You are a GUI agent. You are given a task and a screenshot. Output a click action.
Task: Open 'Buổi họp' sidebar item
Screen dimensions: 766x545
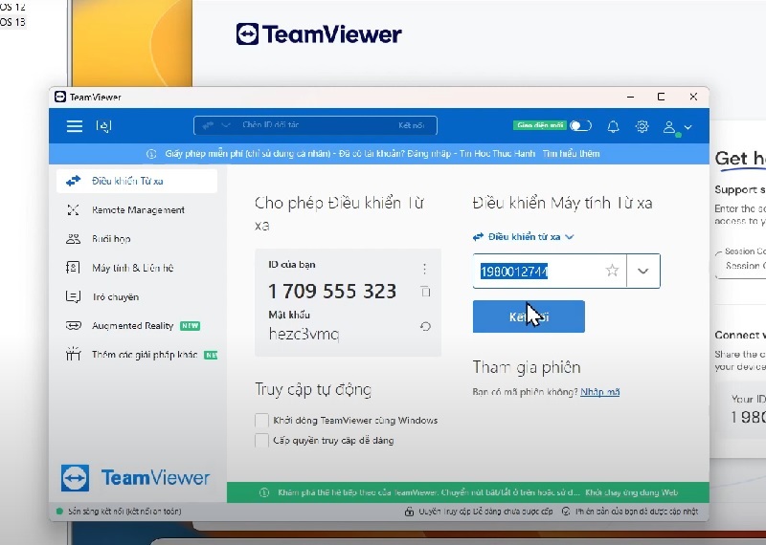tap(137, 239)
